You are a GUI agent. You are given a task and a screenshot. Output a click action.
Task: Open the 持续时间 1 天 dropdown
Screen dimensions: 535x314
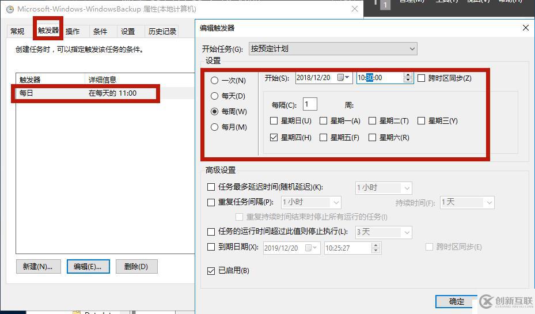tap(467, 202)
